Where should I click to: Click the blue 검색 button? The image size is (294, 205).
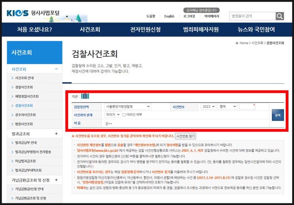click(x=278, y=115)
